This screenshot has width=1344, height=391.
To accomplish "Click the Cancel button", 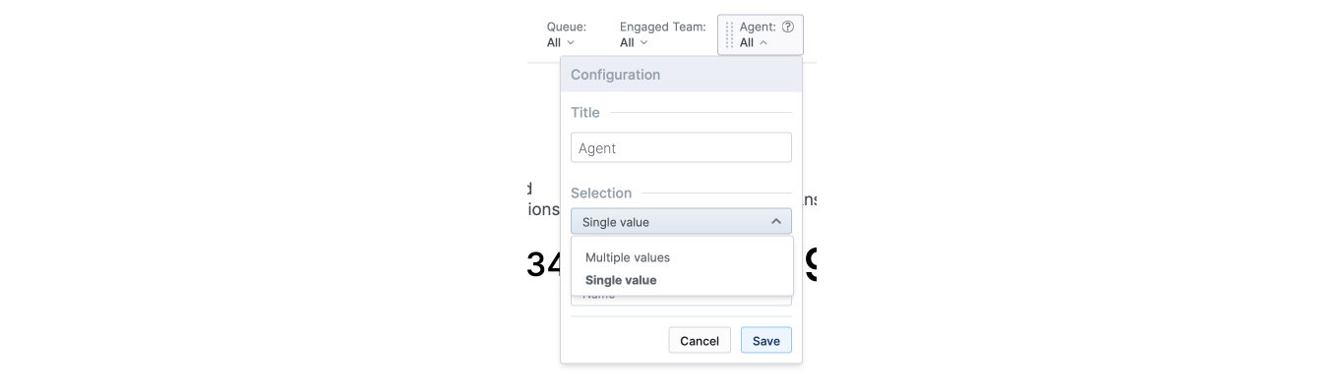I will coord(700,341).
